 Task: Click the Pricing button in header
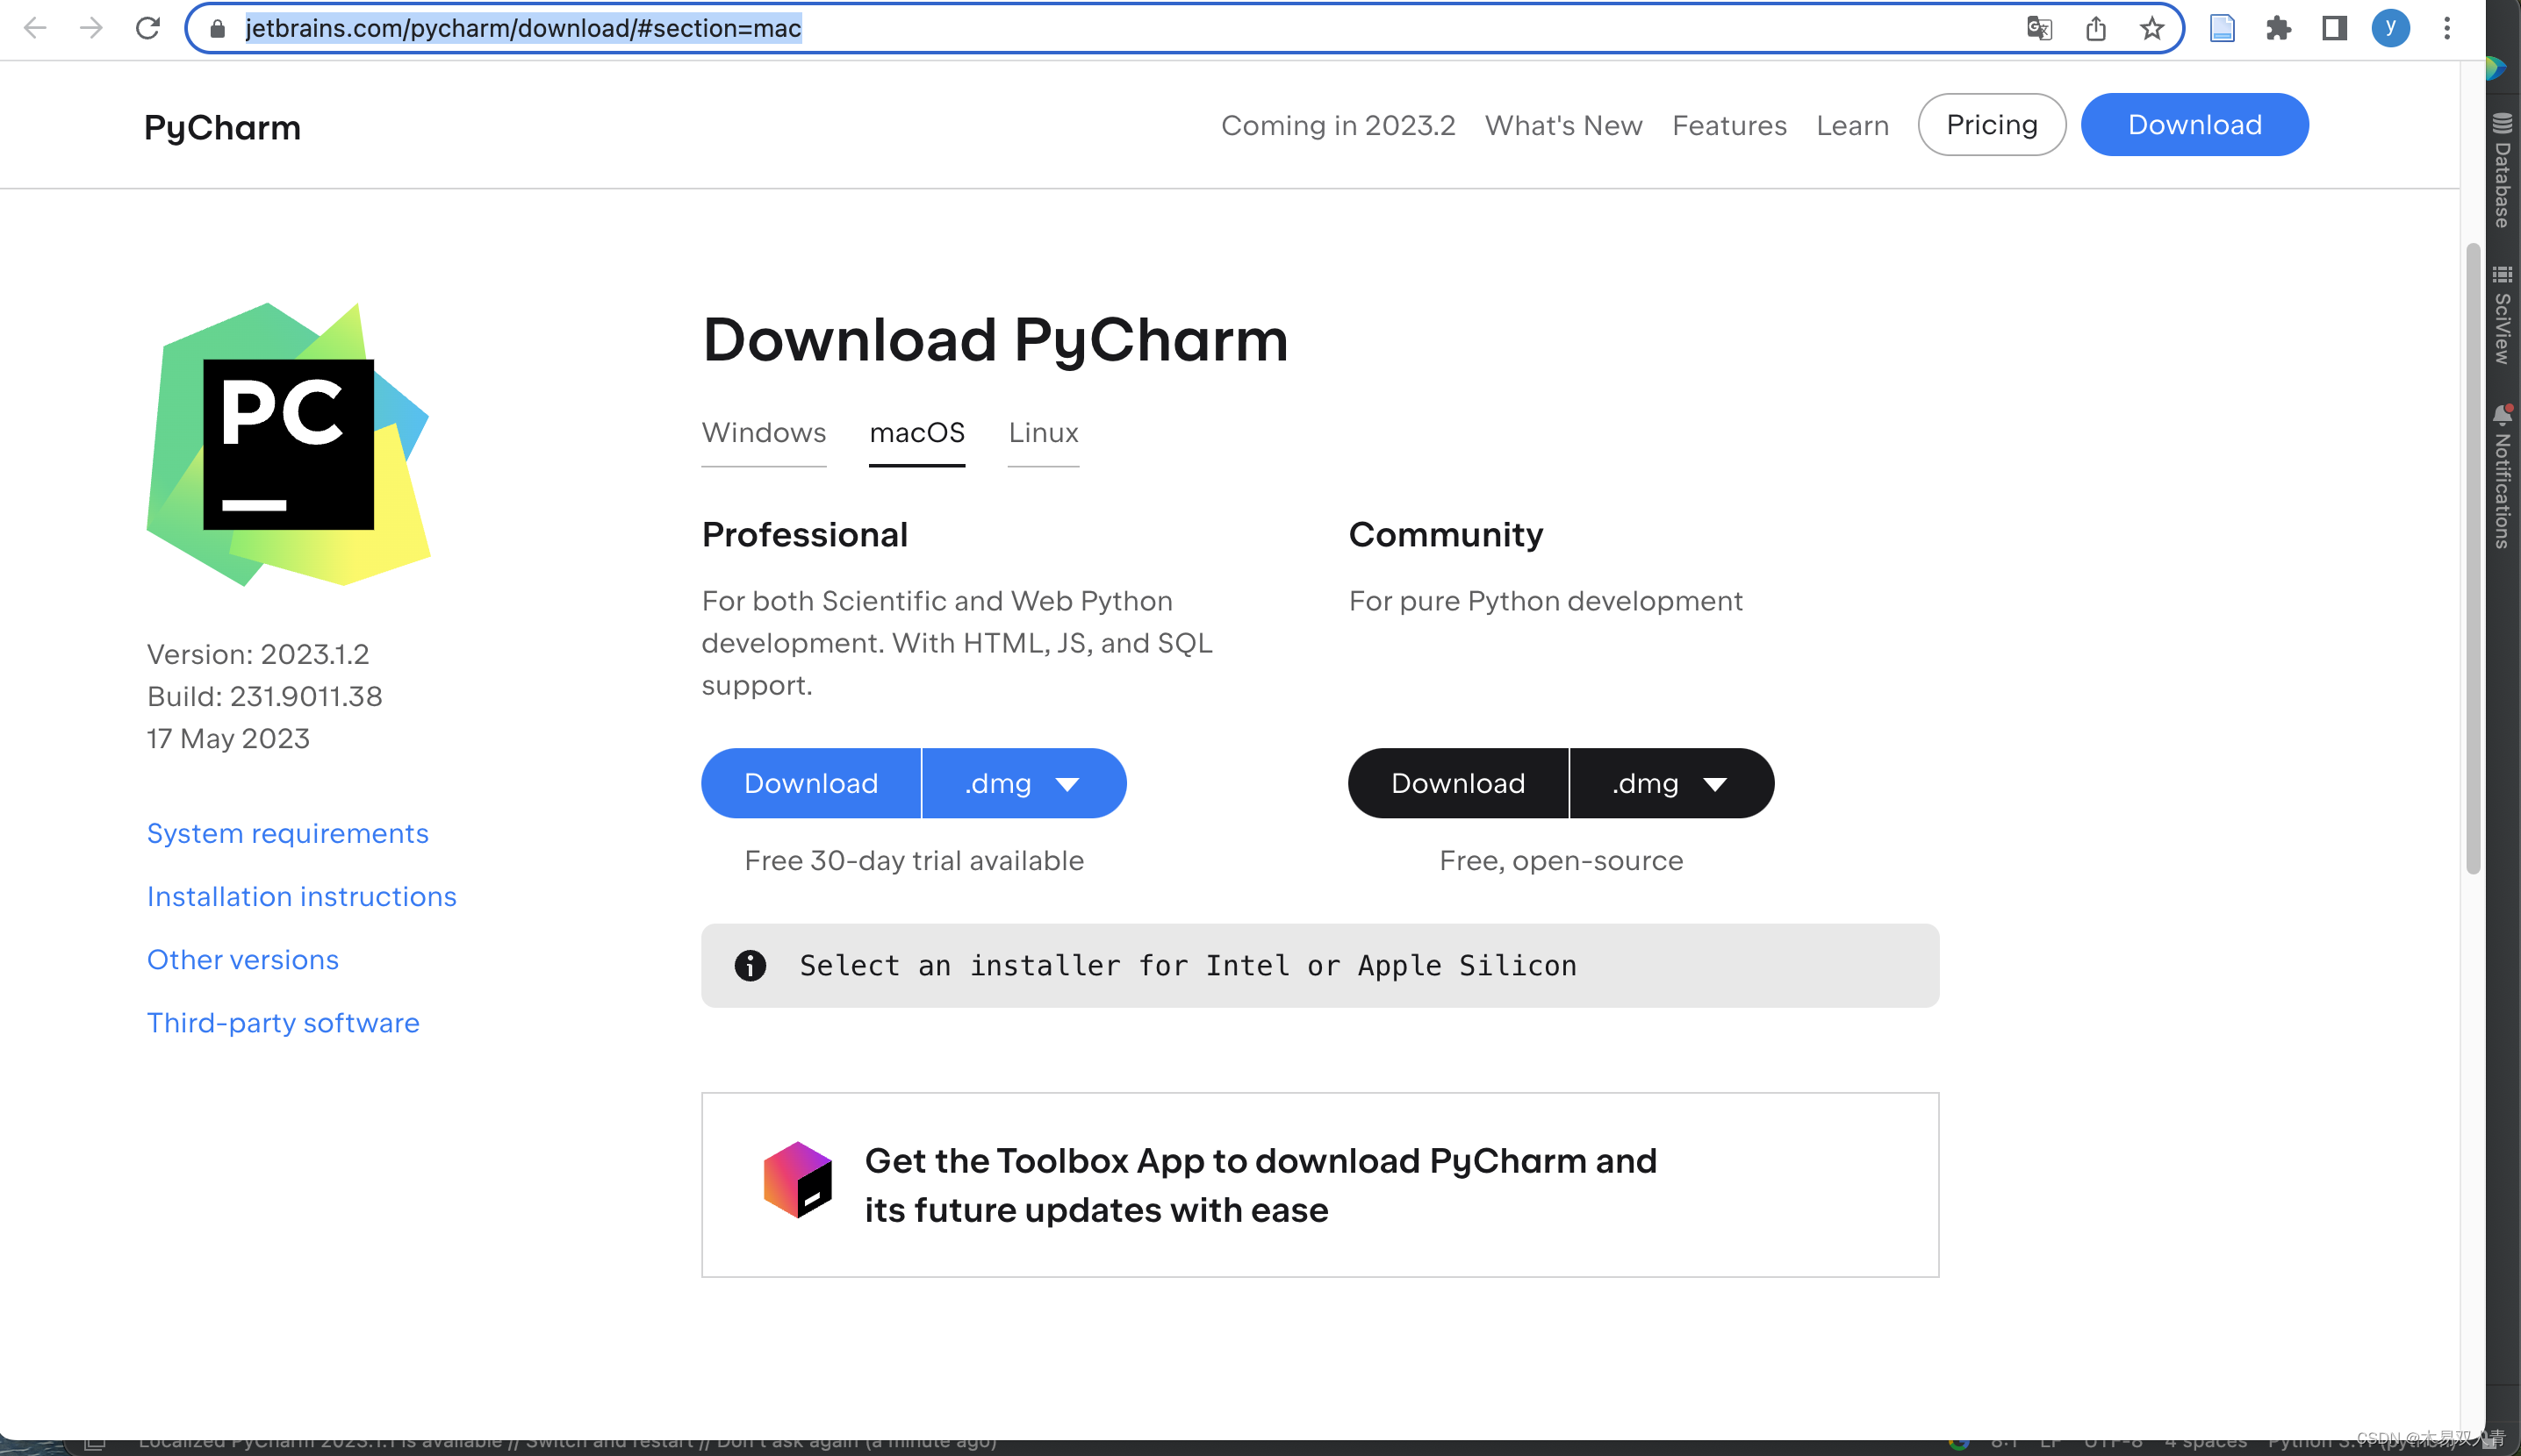point(1991,125)
